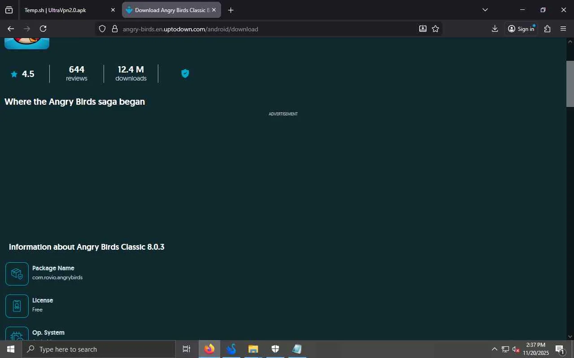Click the Angry Birds app icon thumbnail
574x358 pixels.
pyautogui.click(x=27, y=43)
